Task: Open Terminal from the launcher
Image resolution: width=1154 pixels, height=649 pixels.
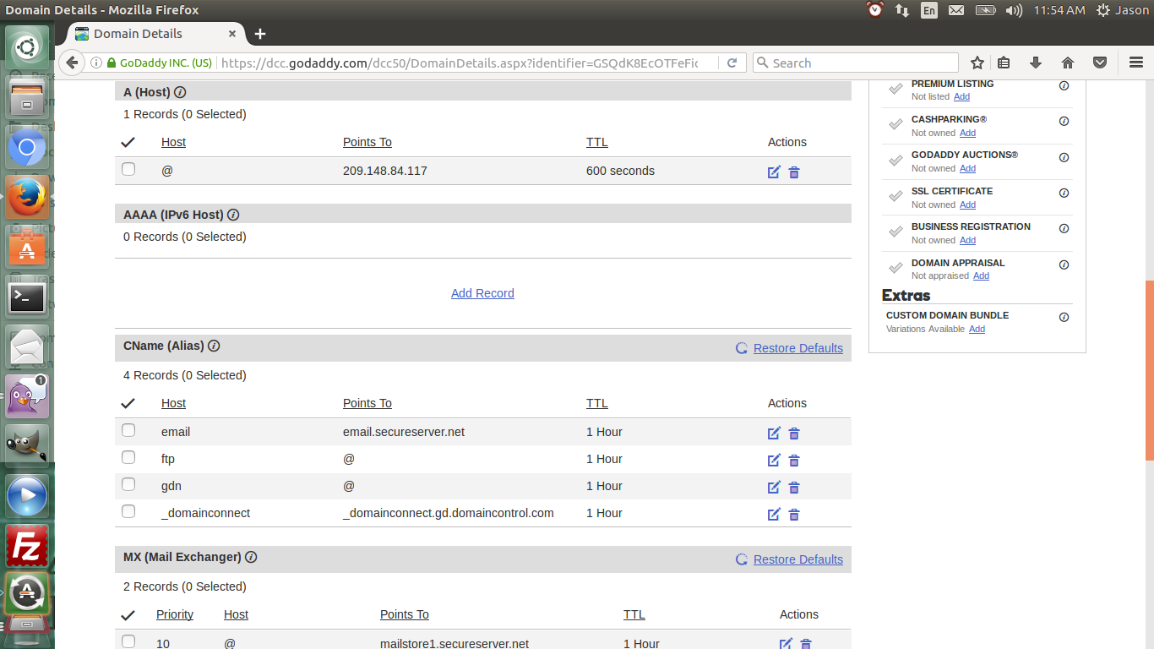Action: (27, 297)
